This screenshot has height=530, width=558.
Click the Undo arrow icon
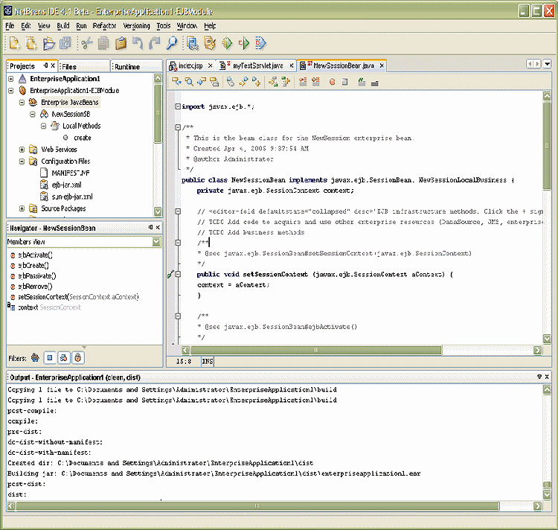click(138, 43)
